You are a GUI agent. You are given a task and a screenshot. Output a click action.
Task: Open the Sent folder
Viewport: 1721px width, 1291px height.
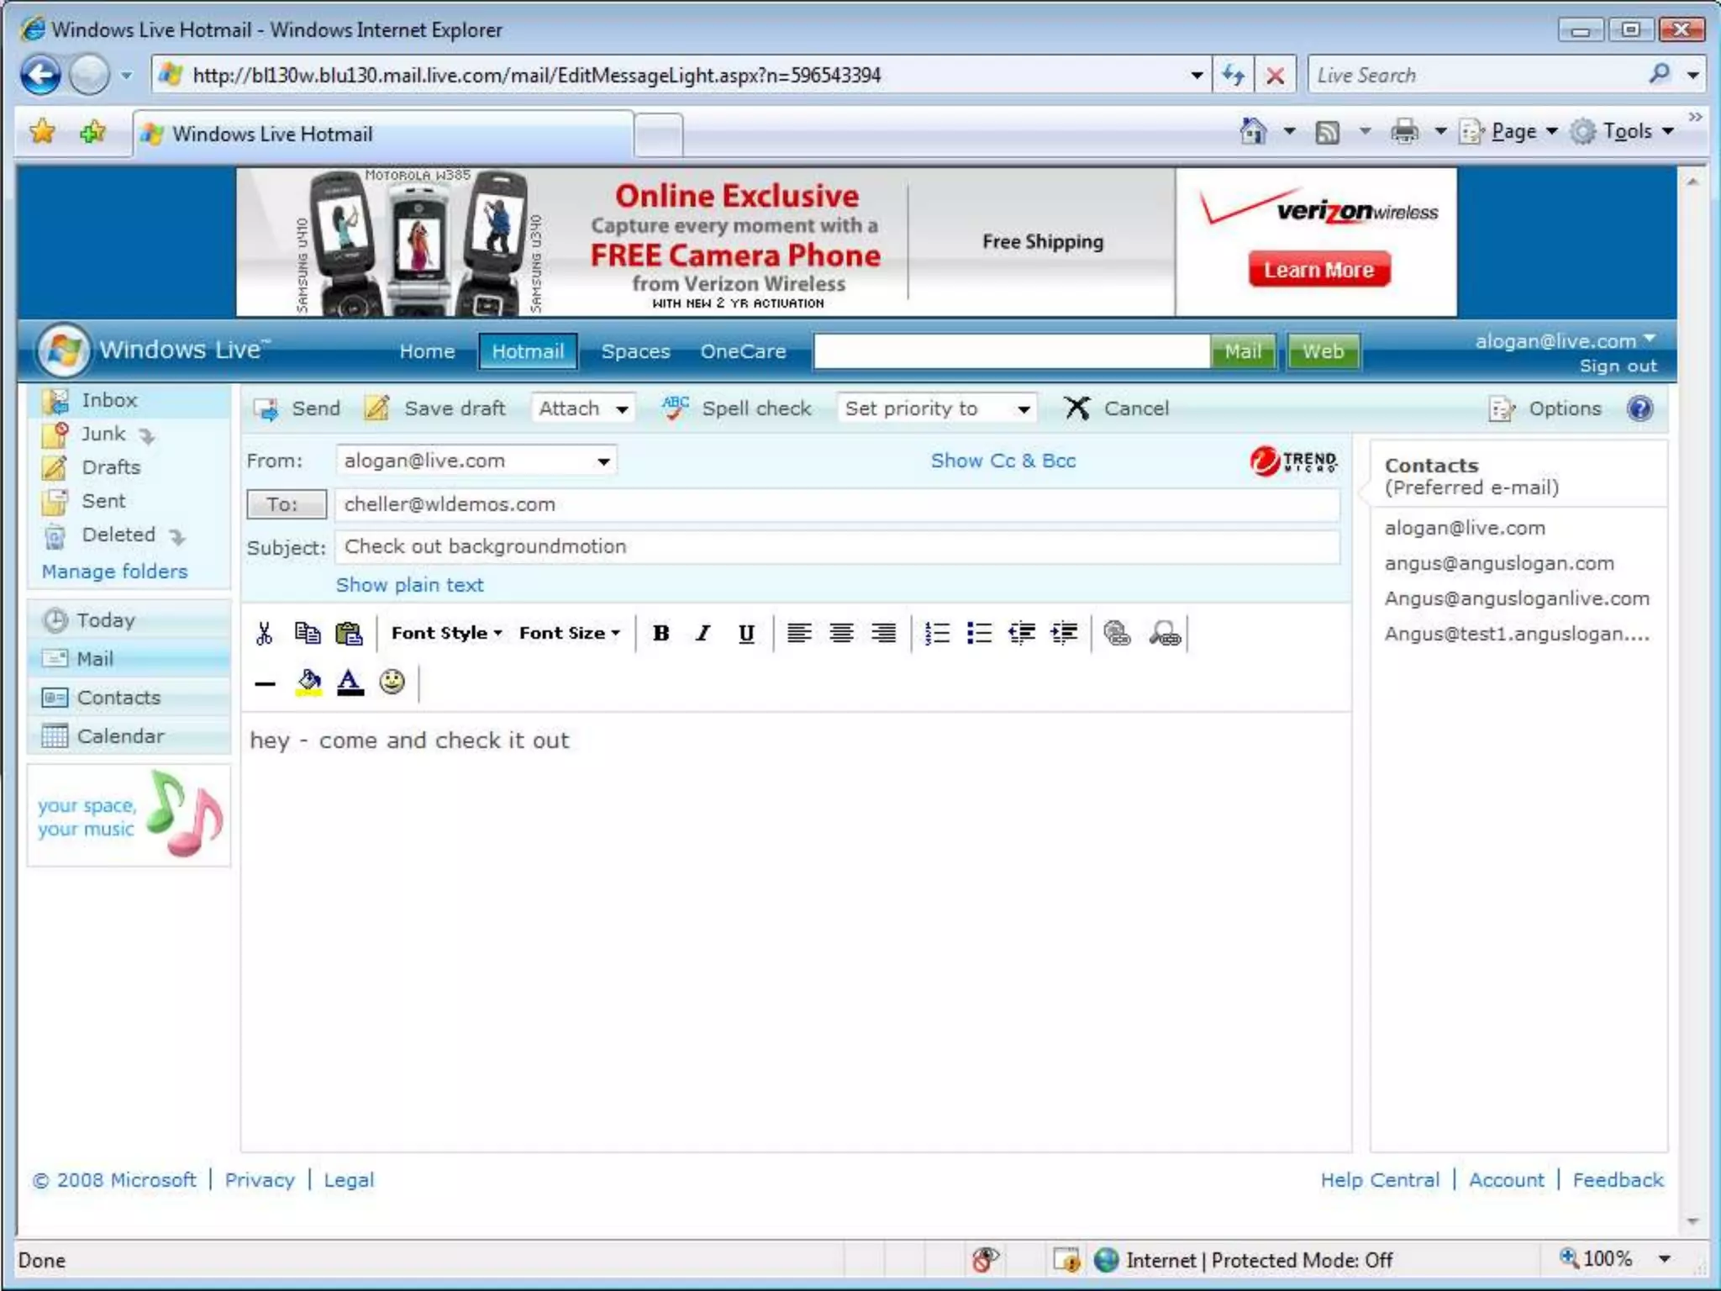103,501
